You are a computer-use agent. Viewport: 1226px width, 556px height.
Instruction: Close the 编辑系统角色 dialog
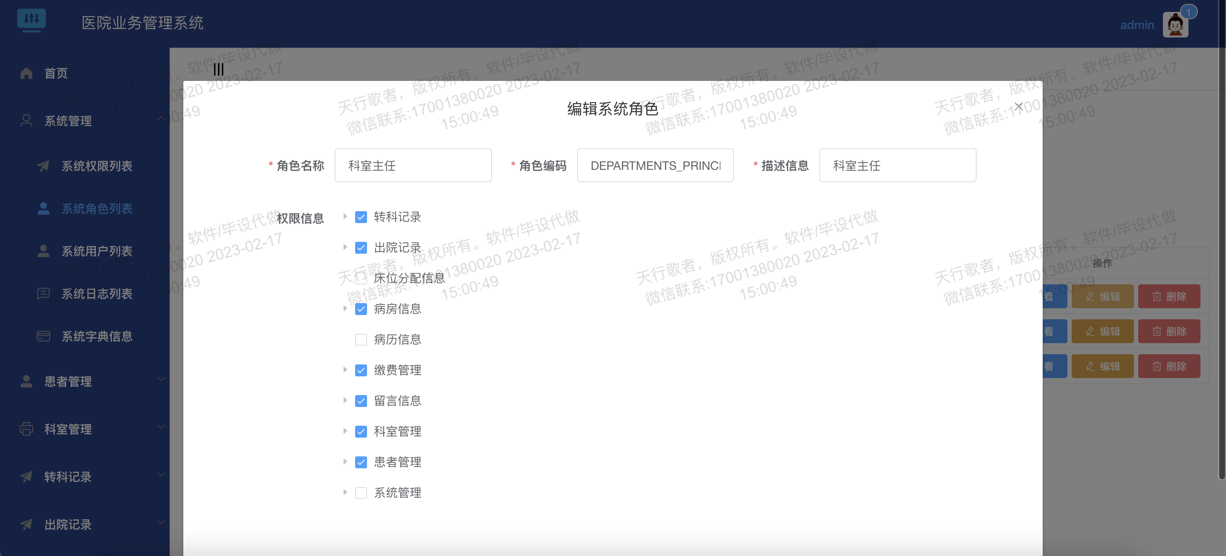pos(1018,106)
